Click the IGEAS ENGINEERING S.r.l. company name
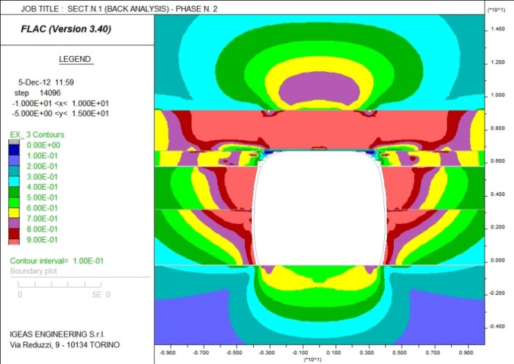This screenshot has width=514, height=364. coord(57,334)
